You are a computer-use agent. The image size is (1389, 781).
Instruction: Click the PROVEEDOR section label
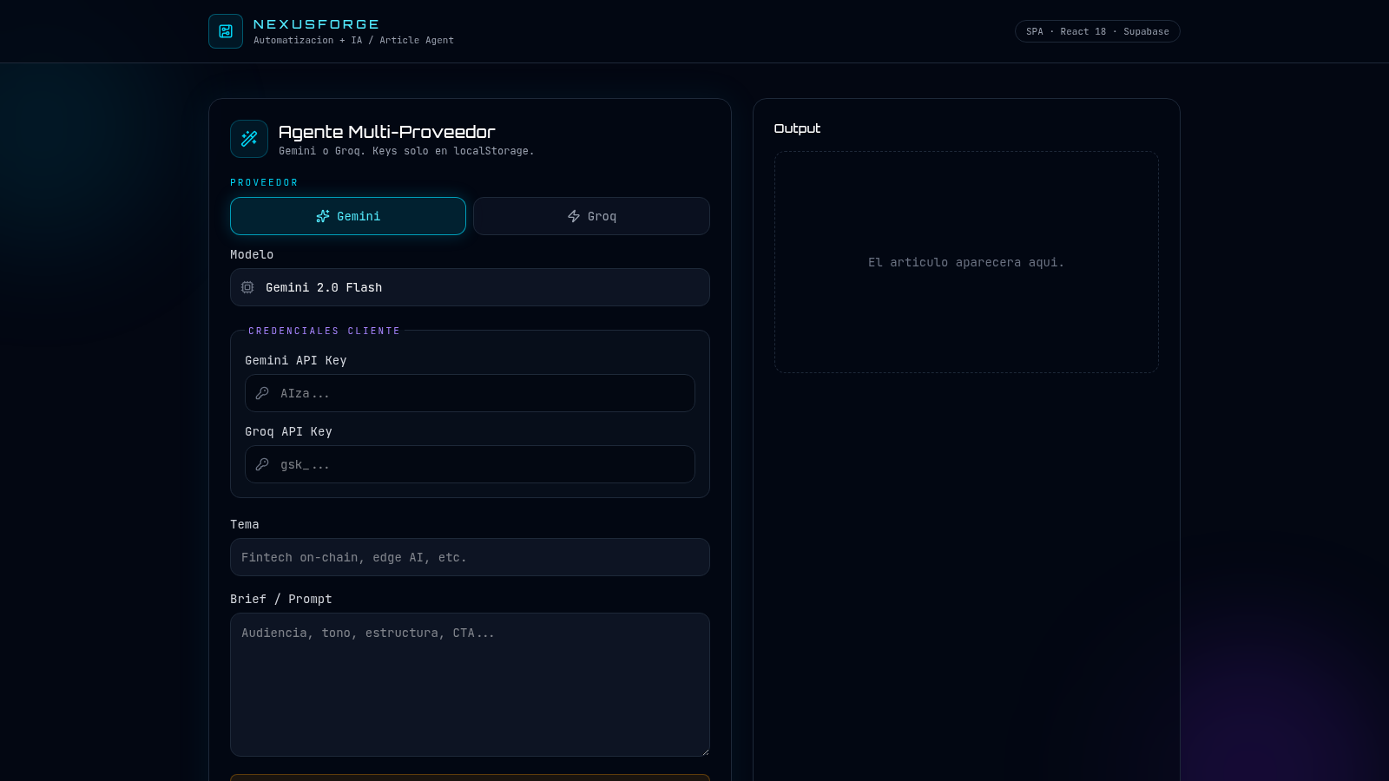(x=264, y=182)
